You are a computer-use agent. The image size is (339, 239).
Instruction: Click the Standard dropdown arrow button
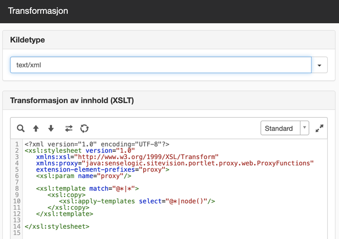pyautogui.click(x=304, y=128)
